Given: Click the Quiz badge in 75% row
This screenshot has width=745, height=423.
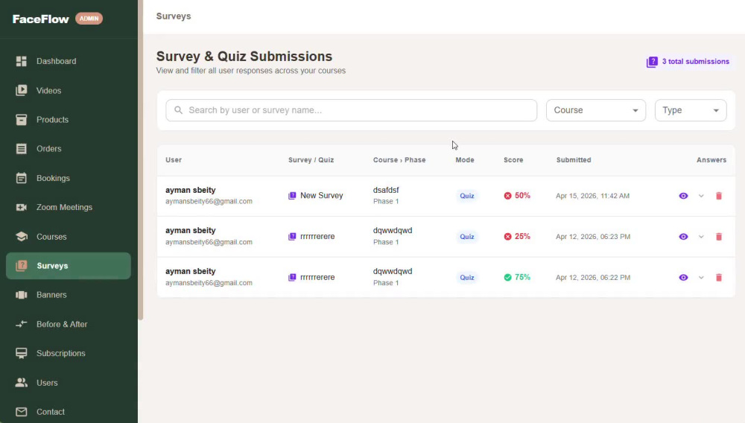Looking at the screenshot, I should [466, 277].
